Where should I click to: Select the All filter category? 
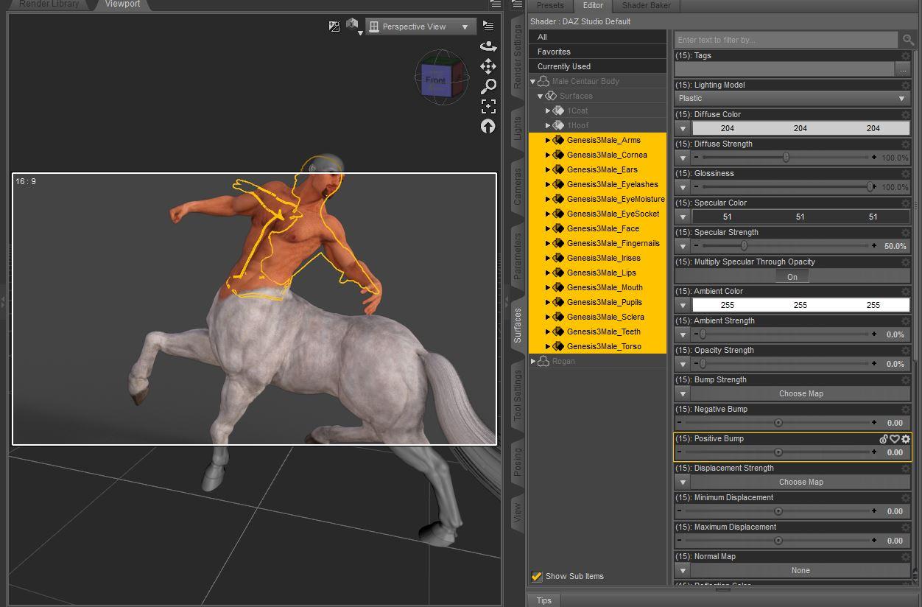click(x=597, y=37)
